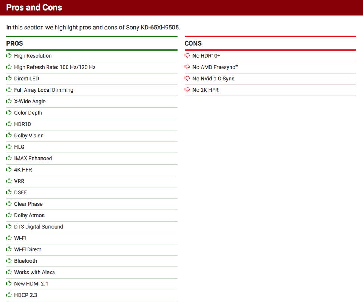Click thumbs-up icon next to HDCP 2.3
The image size is (363, 308).
click(9, 294)
